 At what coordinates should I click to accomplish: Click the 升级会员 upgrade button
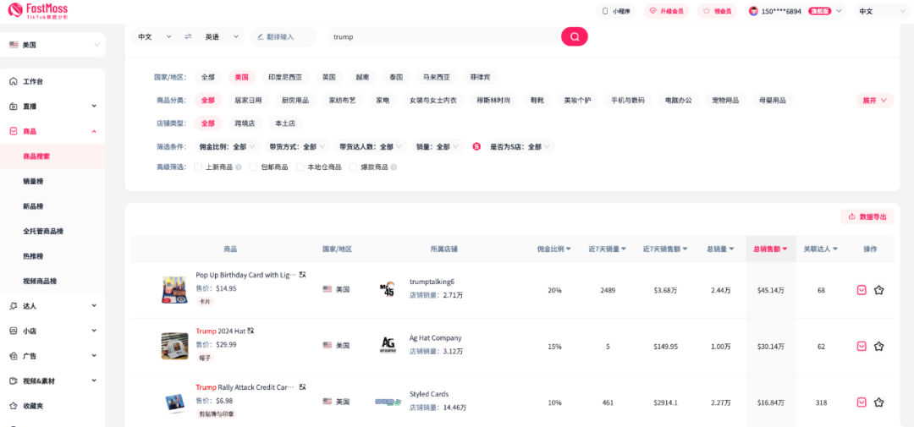[x=666, y=11]
